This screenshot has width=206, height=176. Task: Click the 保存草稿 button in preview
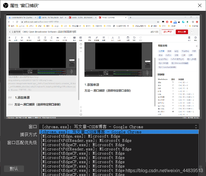tap(167, 32)
